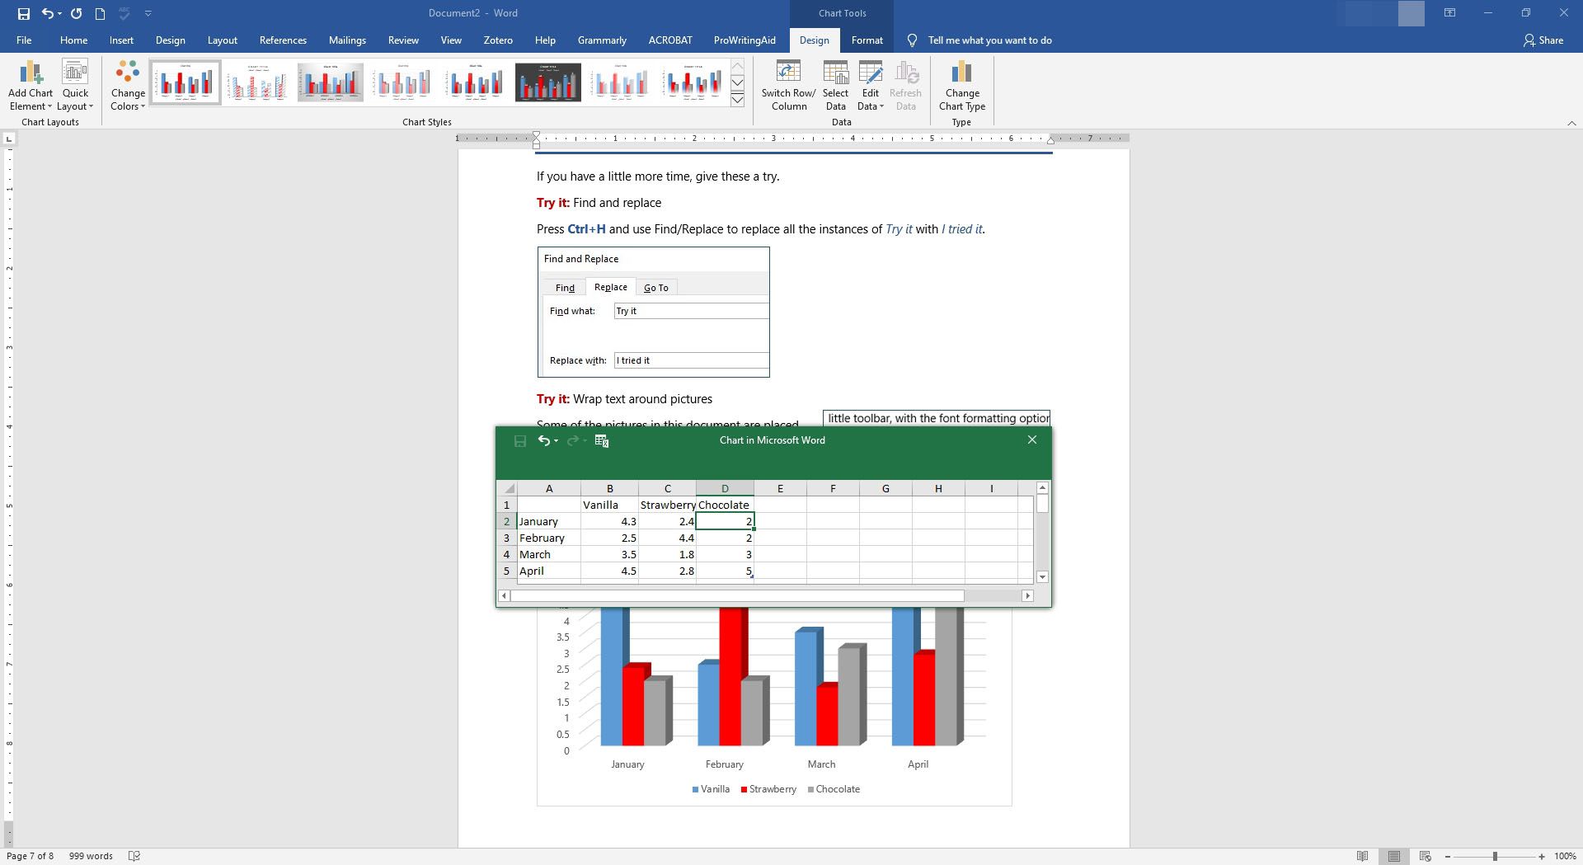Click the Strawberry legend entry in chart
Viewport: 1583px width, 865px height.
pos(768,789)
